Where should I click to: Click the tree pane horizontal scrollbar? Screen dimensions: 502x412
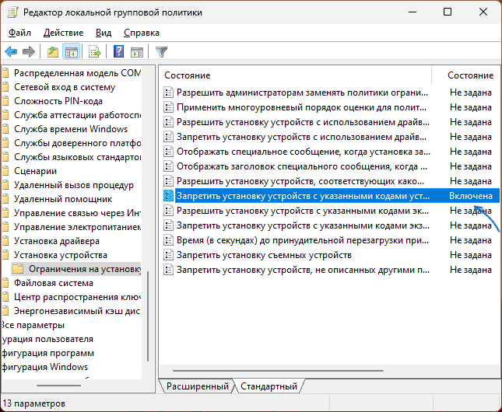point(58,386)
